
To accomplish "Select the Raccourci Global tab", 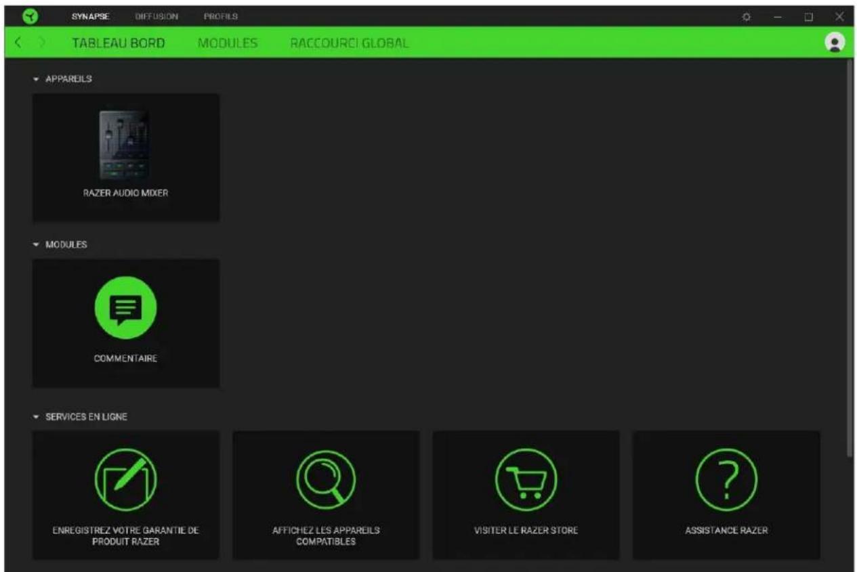I will click(350, 43).
